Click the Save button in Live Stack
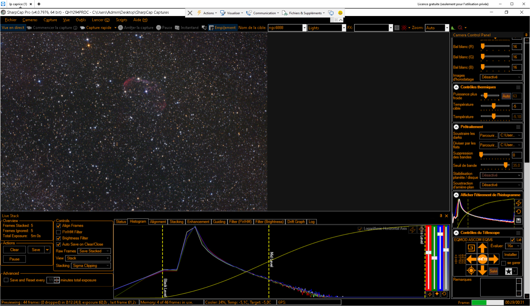This screenshot has width=530, height=306. (36, 250)
